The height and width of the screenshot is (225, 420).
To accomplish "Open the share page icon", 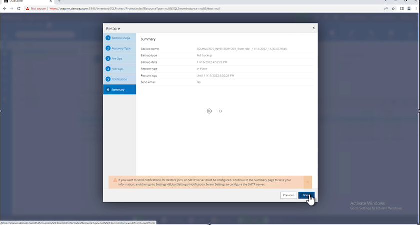I will (x=386, y=9).
